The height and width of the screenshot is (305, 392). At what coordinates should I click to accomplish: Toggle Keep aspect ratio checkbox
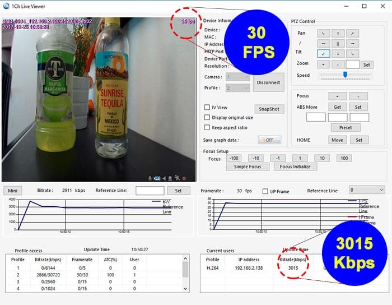[x=207, y=127]
